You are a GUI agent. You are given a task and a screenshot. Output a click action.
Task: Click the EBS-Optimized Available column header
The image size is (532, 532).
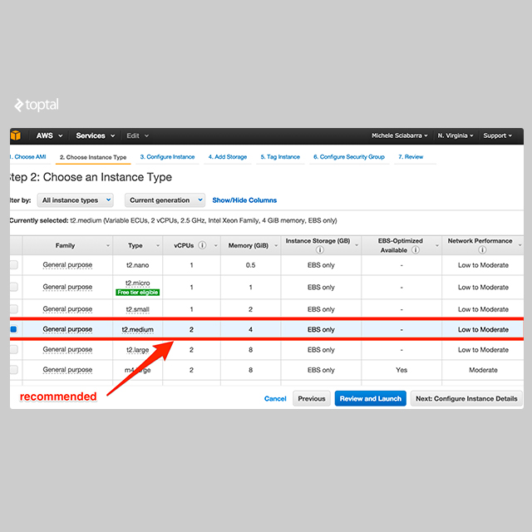401,245
